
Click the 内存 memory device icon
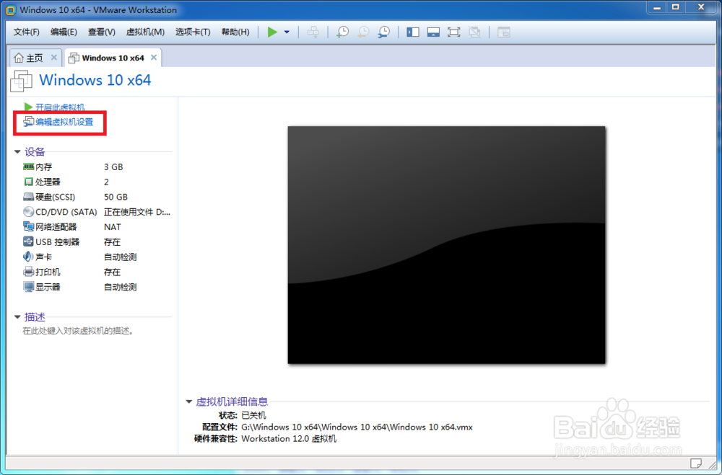point(29,167)
